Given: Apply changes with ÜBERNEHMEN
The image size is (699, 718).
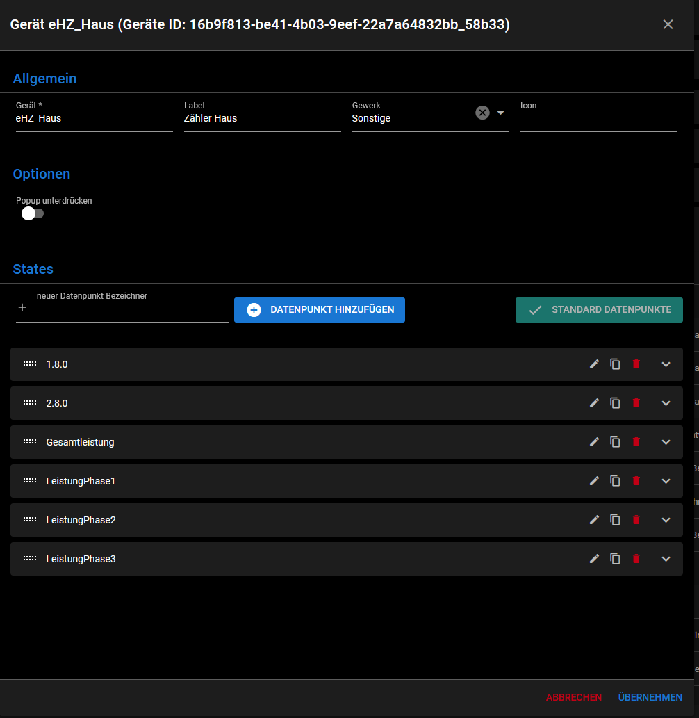Looking at the screenshot, I should pyautogui.click(x=650, y=697).
